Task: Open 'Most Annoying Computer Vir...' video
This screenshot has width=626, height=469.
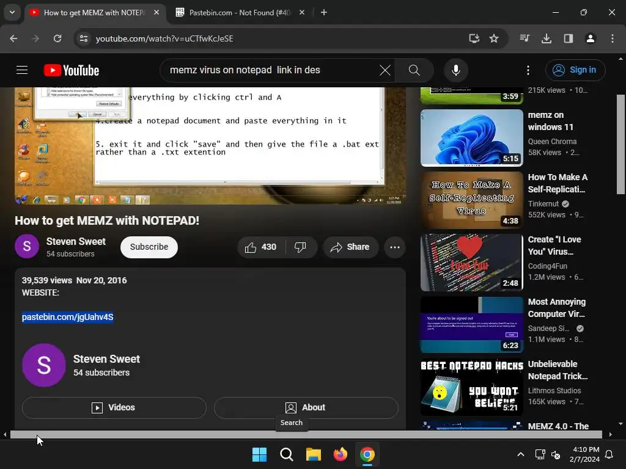Action: pyautogui.click(x=556, y=308)
